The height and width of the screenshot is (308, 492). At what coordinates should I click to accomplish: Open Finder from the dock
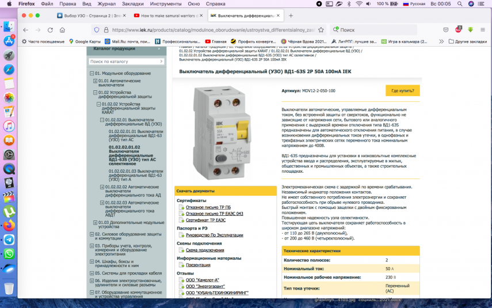9,26
